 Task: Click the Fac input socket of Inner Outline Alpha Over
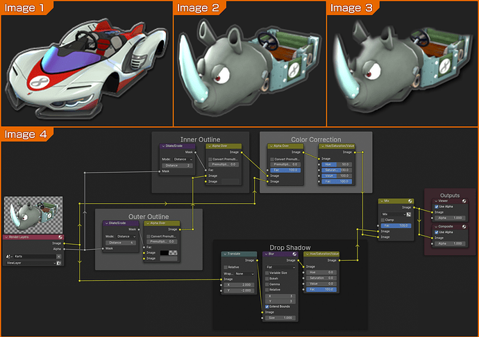[206, 170]
